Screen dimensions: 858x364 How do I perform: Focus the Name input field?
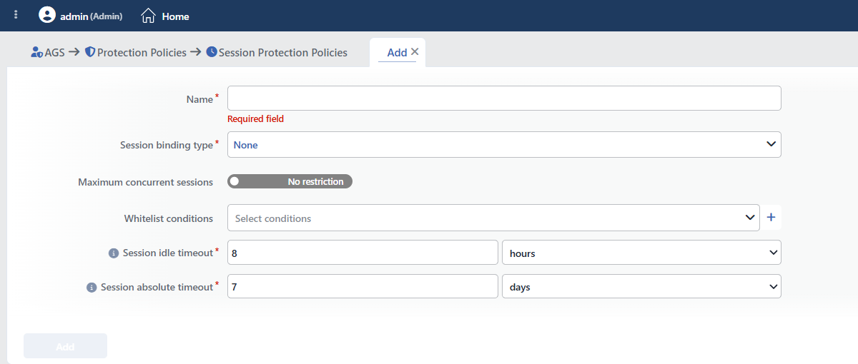coord(504,98)
